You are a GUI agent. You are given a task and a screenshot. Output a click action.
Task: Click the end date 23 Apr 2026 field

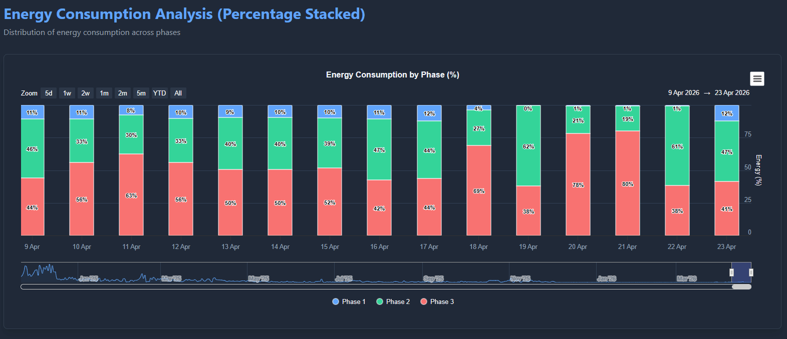tap(732, 93)
